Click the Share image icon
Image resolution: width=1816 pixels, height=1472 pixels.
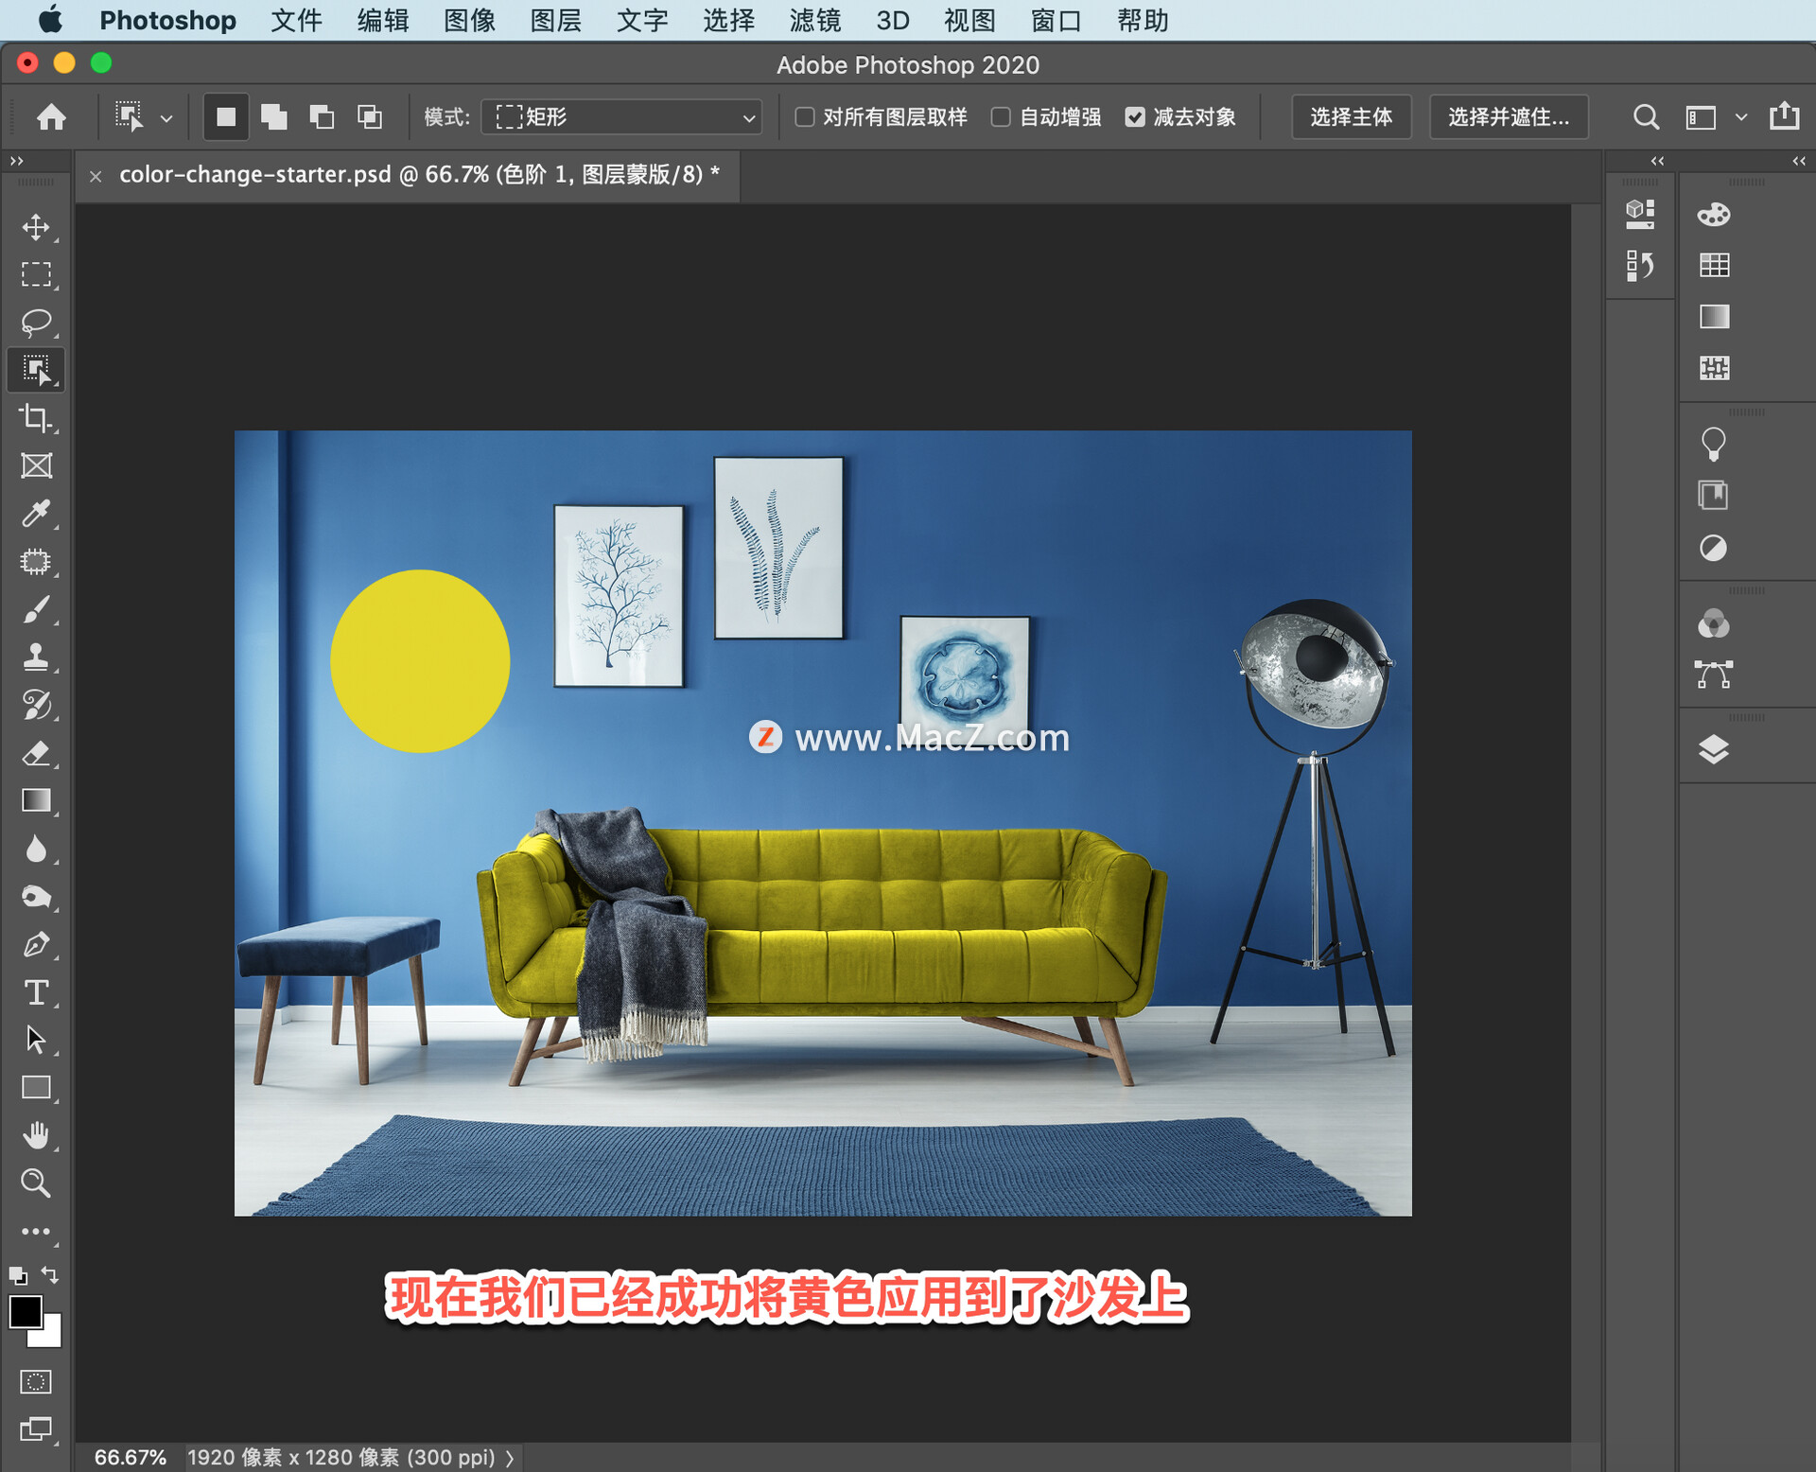(x=1784, y=116)
